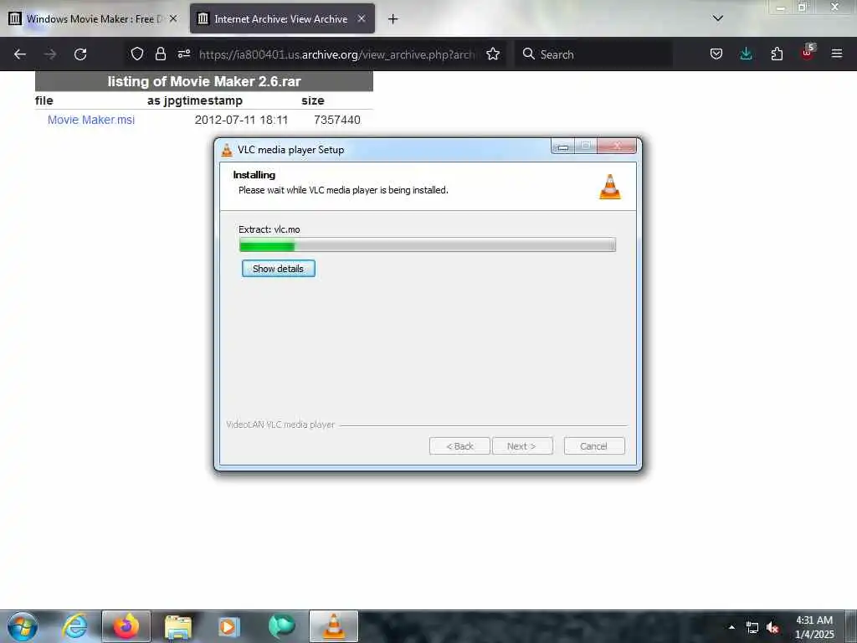
Task: Open Windows Explorer folder icon on taskbar
Action: (177, 626)
